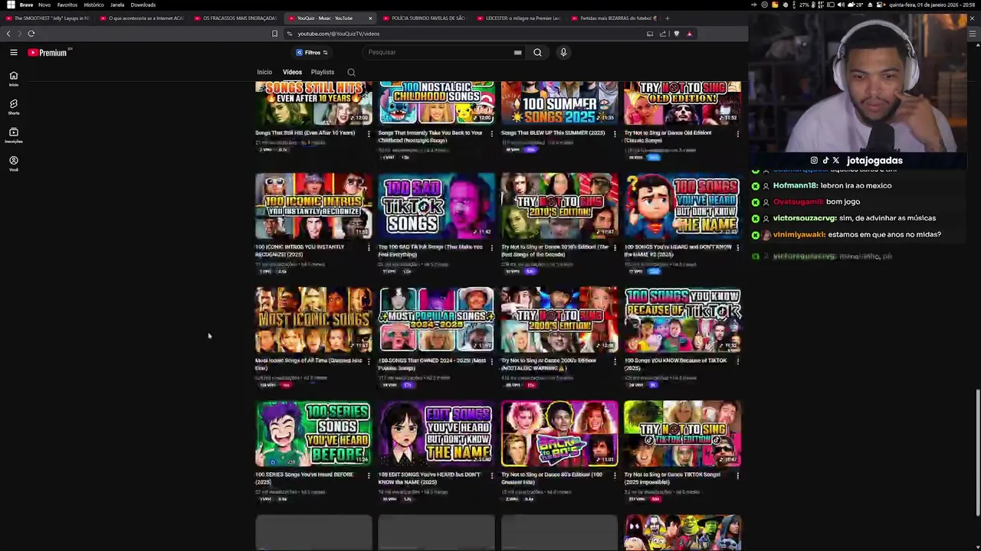Switch to The SMOOTHEST Jelly Layups tab
981x551 pixels.
tap(48, 18)
